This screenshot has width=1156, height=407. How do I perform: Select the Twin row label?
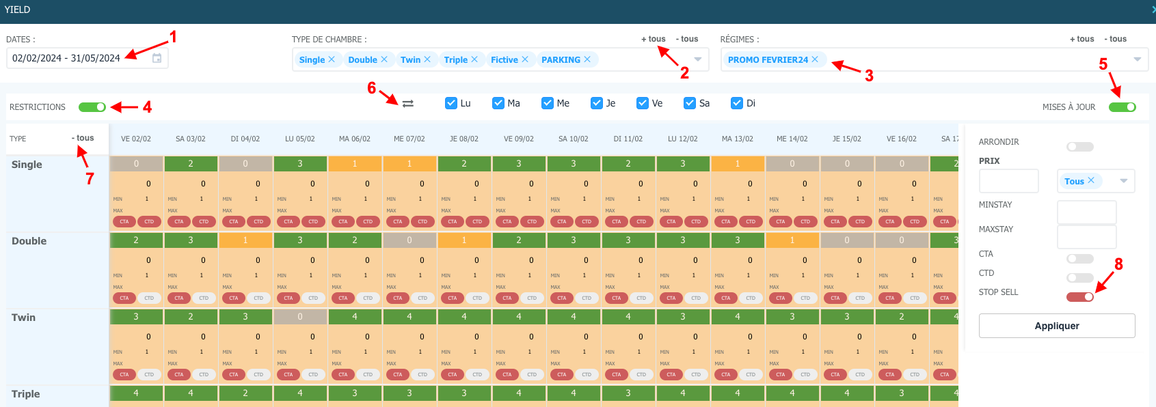pyautogui.click(x=23, y=318)
